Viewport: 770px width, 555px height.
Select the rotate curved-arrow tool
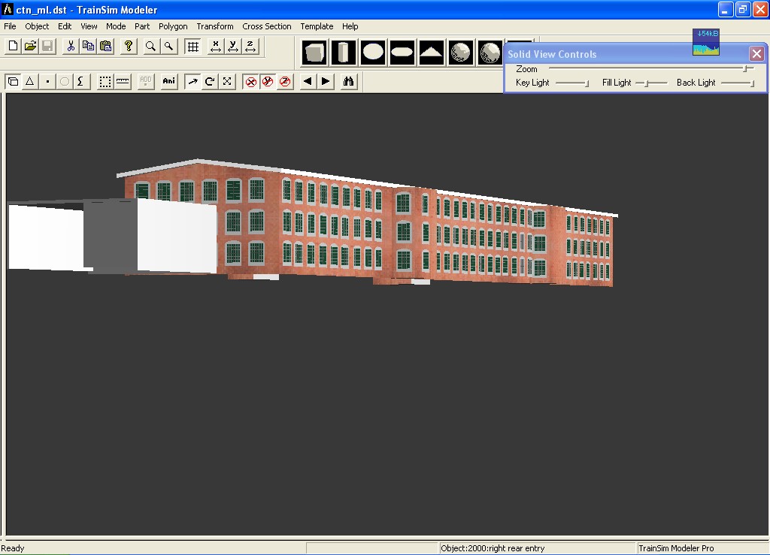point(210,82)
